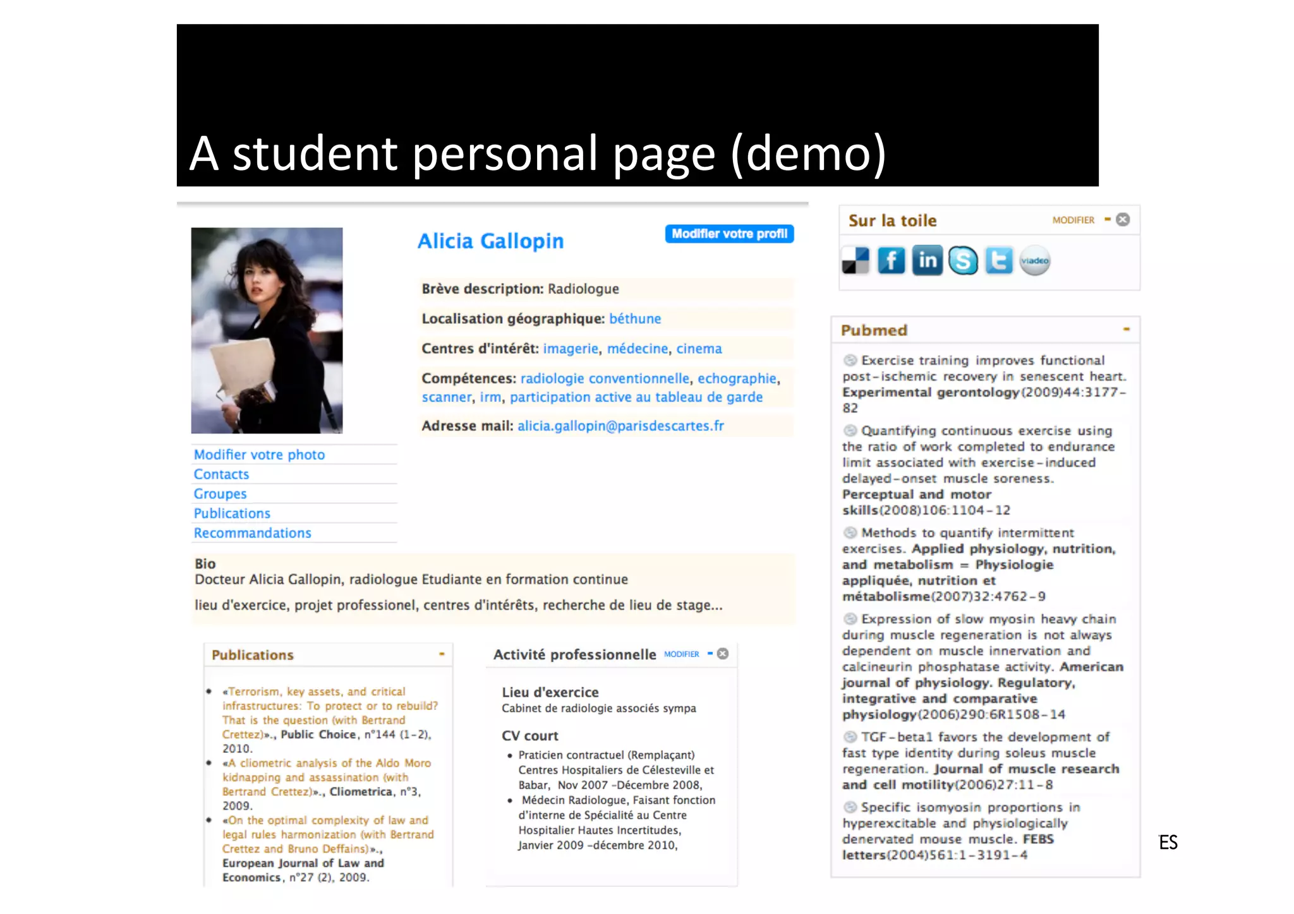1294x914 pixels.
Task: Open the Skype icon in Sur la toile
Action: pyautogui.click(x=963, y=260)
